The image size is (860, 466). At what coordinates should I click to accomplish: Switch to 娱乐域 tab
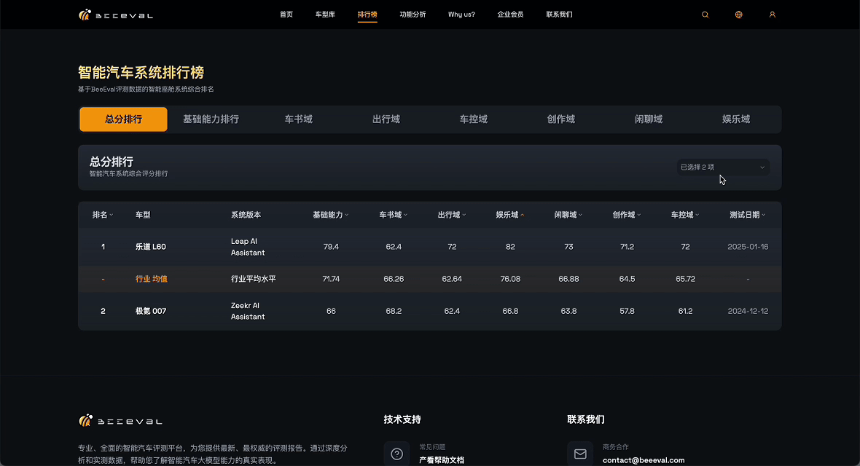click(x=736, y=119)
